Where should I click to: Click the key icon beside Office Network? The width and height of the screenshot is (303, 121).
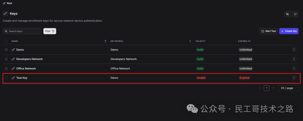coord(13,69)
